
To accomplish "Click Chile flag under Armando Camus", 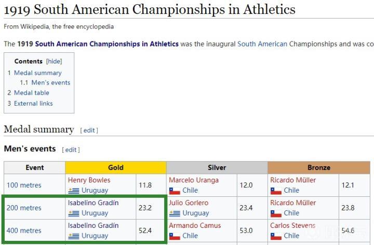I will click(x=175, y=236).
